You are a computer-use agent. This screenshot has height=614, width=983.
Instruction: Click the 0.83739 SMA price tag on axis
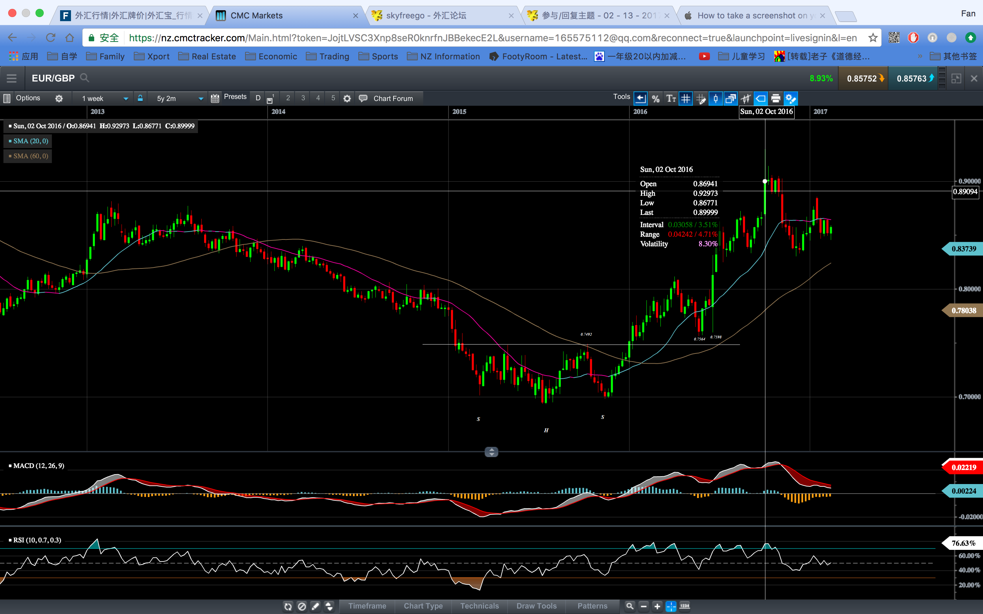coord(963,249)
